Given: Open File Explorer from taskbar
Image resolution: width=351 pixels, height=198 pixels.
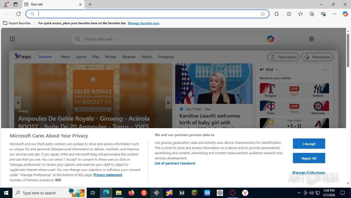Looking at the screenshot, I should (118, 193).
